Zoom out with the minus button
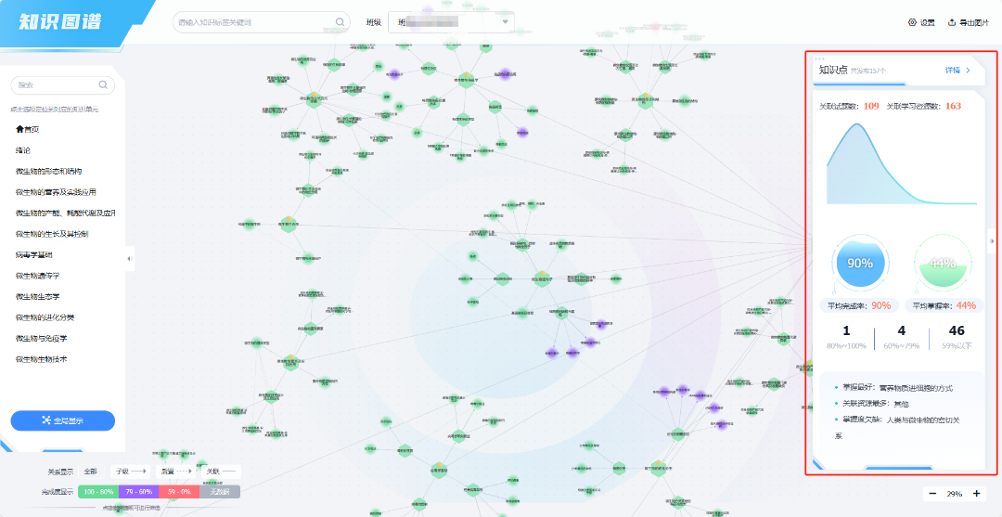 tap(931, 495)
